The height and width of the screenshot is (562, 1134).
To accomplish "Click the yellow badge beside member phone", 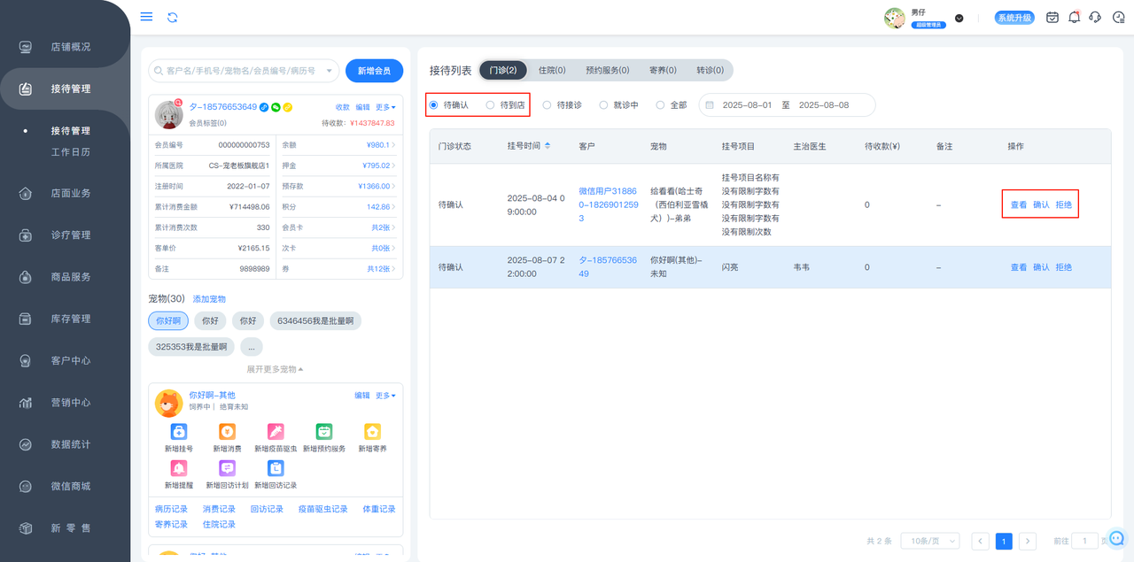I will [x=287, y=107].
